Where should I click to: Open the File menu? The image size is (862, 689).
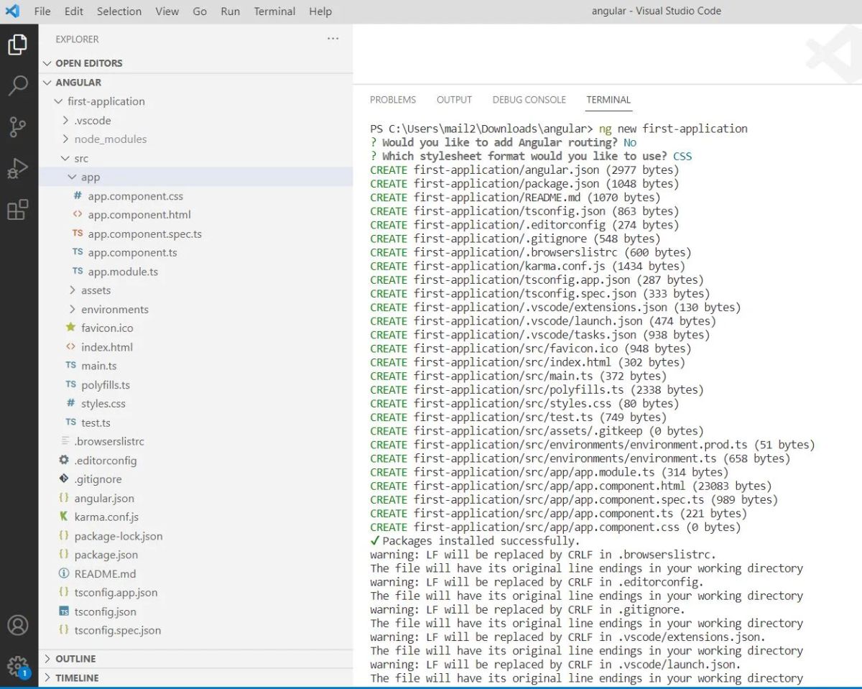click(42, 11)
